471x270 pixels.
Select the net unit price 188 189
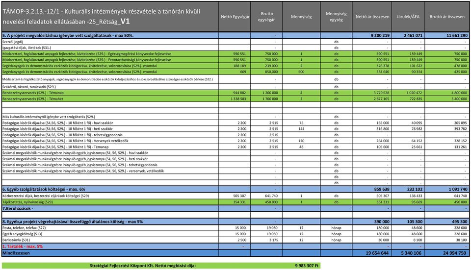(x=239, y=66)
